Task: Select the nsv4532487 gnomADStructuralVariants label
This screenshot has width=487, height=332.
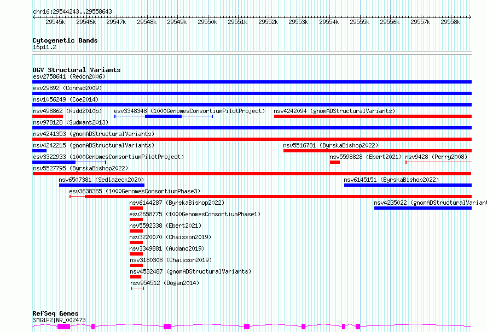Action: (190, 271)
